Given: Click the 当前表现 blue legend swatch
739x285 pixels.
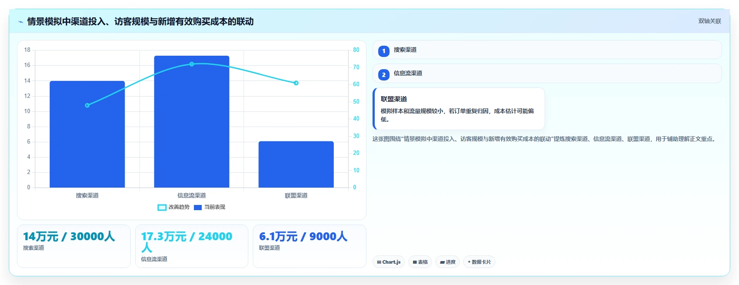Looking at the screenshot, I should pos(198,208).
